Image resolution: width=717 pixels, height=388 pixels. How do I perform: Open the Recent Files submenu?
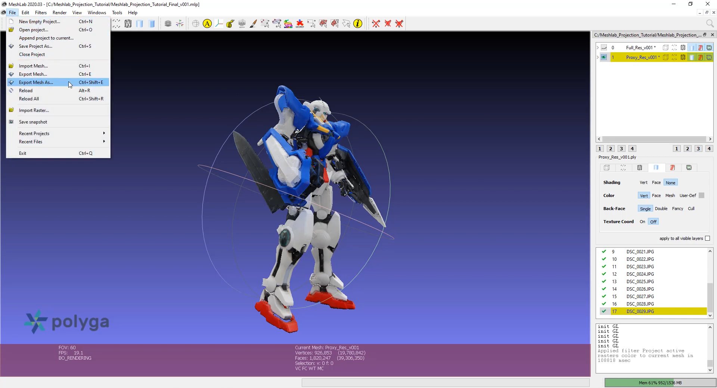[58, 142]
